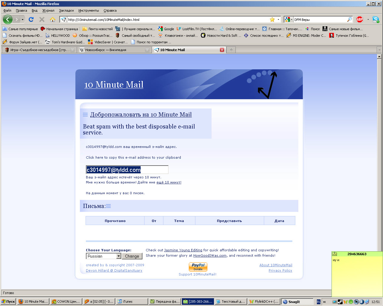The width and height of the screenshot is (383, 306).
Task: Click the Дата column header
Action: click(279, 221)
